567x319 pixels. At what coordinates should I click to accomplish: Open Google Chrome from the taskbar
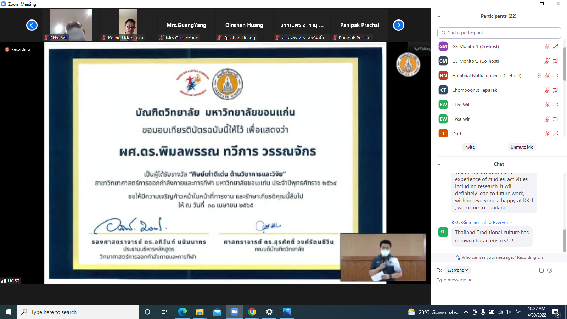(252, 312)
